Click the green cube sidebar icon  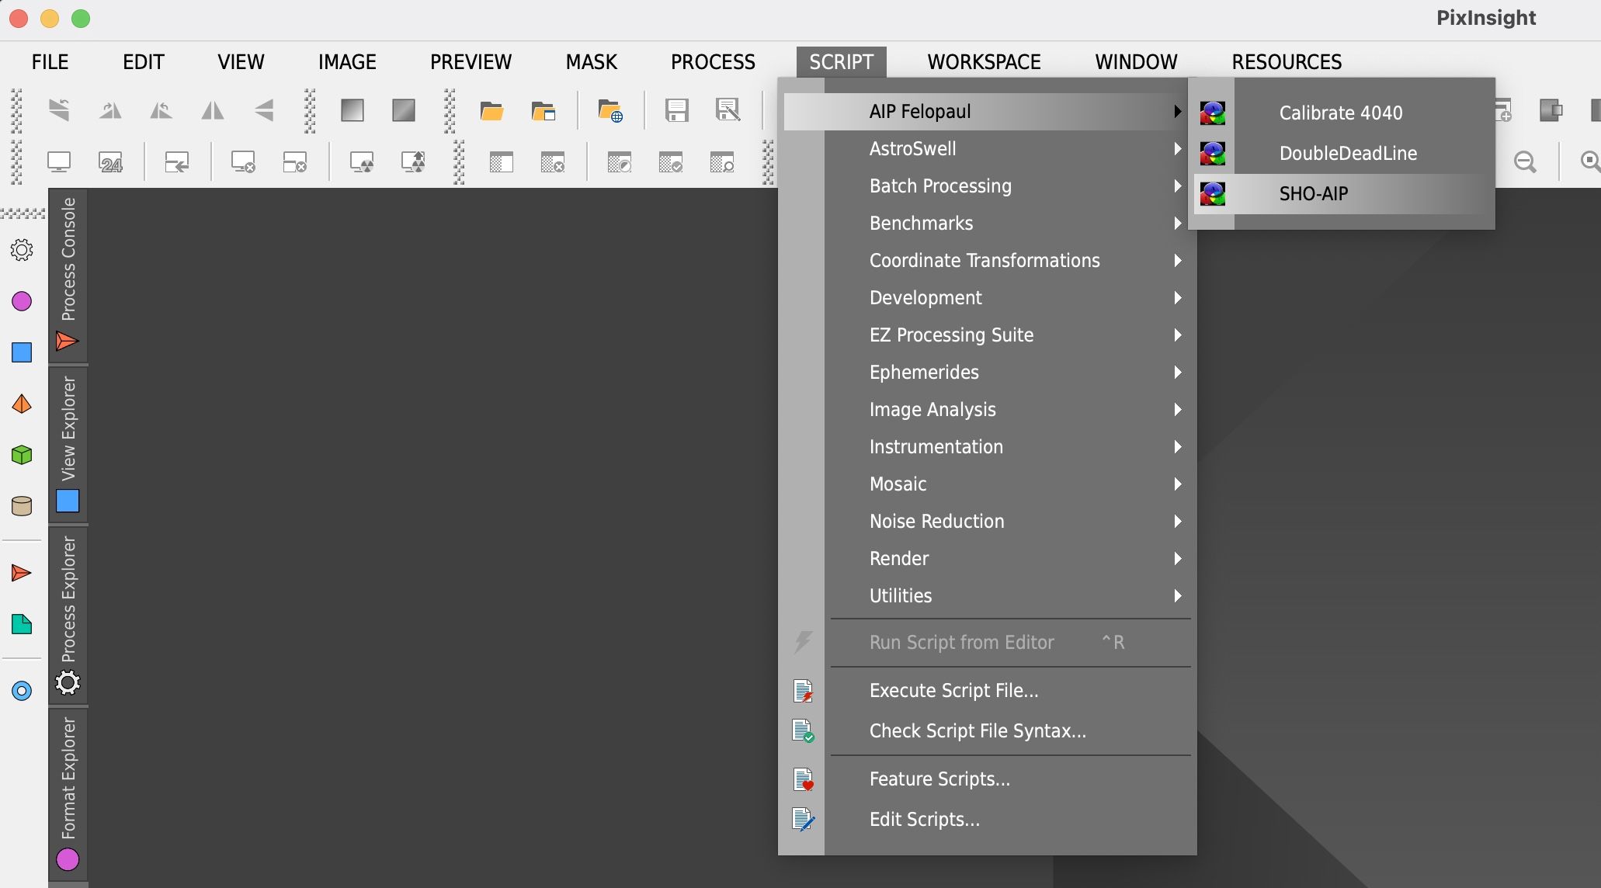(22, 455)
